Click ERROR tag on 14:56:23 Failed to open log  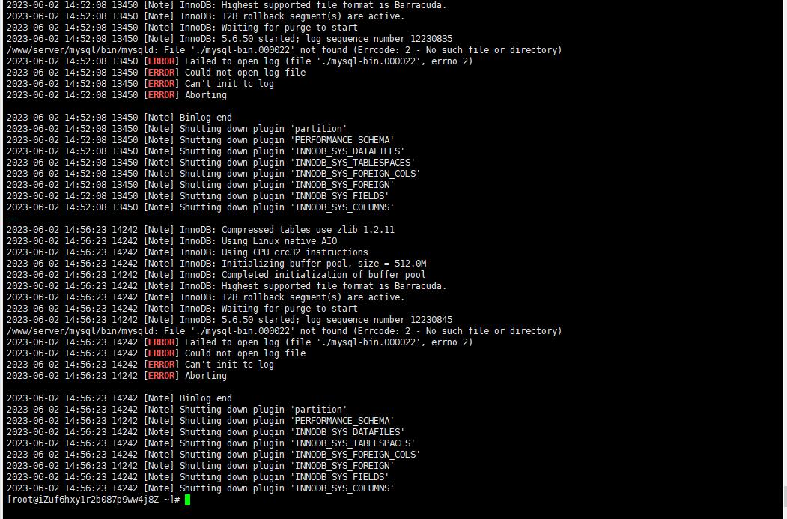[162, 342]
